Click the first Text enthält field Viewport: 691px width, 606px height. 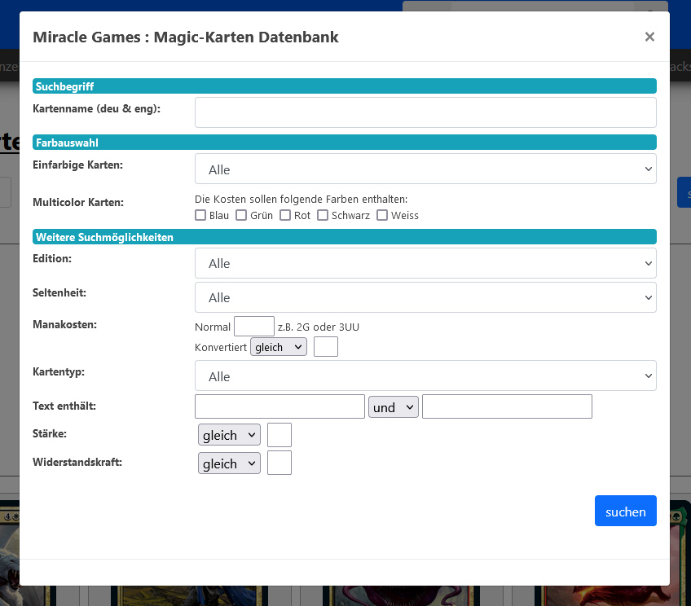pos(279,406)
